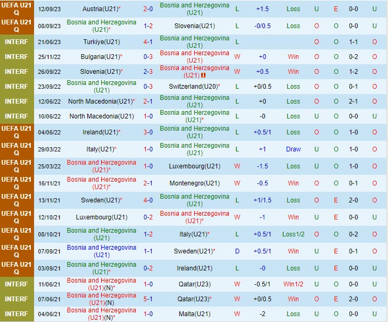The height and width of the screenshot is (322, 388).
Task: Open Slovenia(U21) in the 08/09/23 row
Action: coord(194,26)
